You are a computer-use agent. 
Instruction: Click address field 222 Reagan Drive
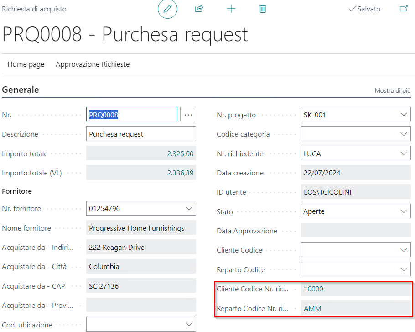(x=141, y=247)
